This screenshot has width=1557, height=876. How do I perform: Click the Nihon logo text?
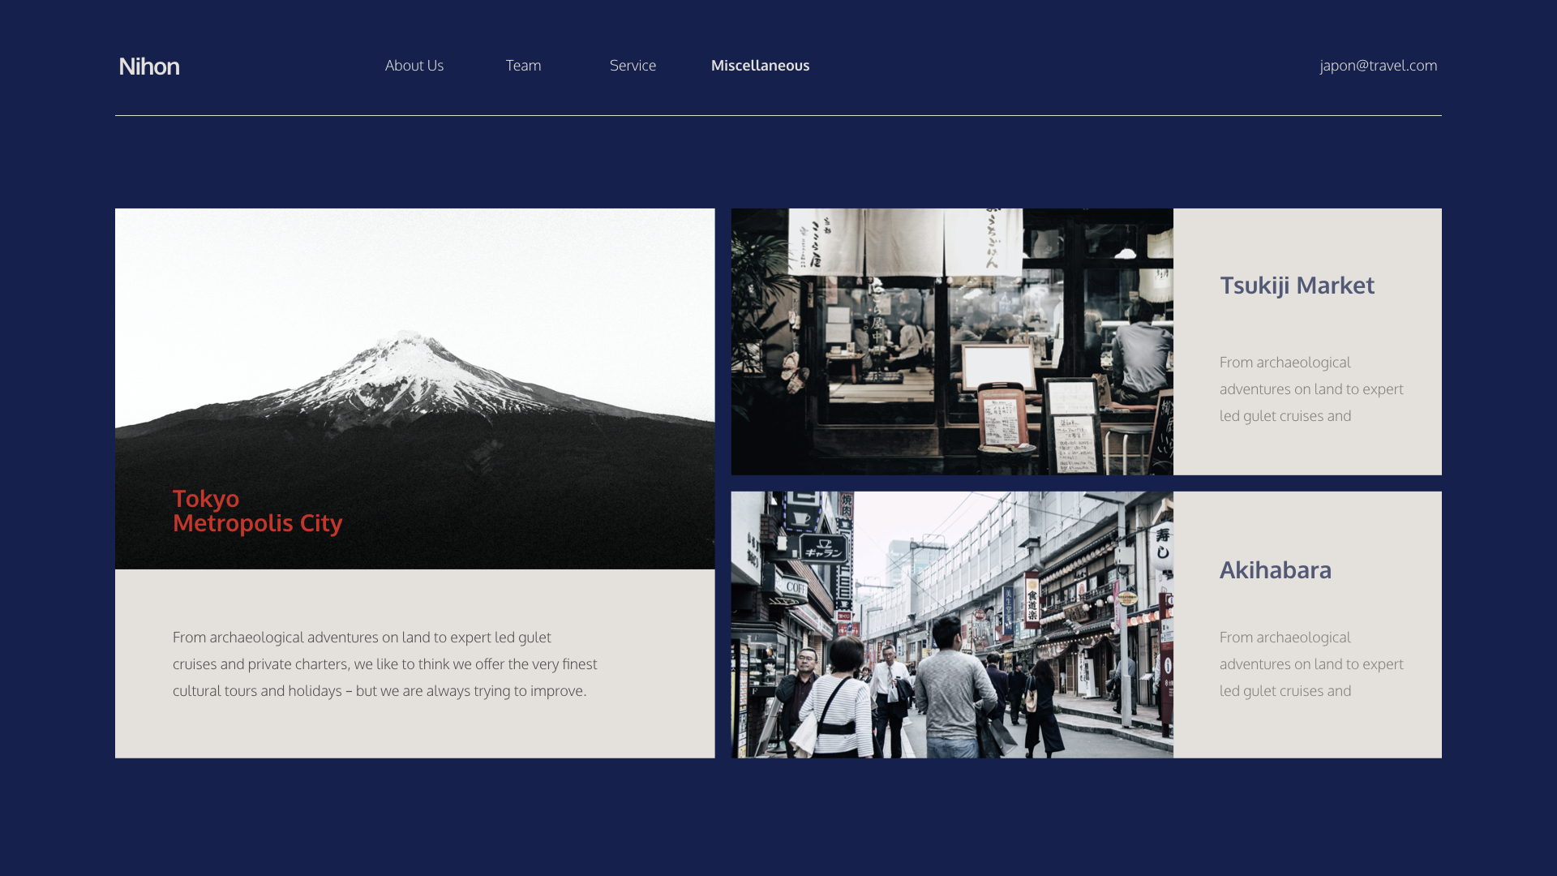pos(149,66)
